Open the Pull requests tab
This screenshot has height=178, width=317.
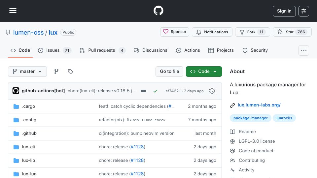point(102,50)
